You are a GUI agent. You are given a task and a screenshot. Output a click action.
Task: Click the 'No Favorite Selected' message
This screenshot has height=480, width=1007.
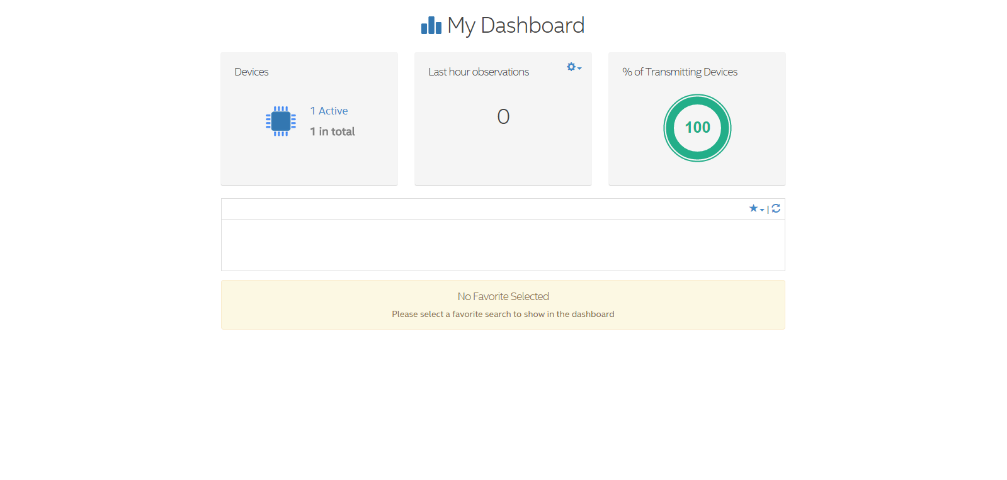click(503, 296)
